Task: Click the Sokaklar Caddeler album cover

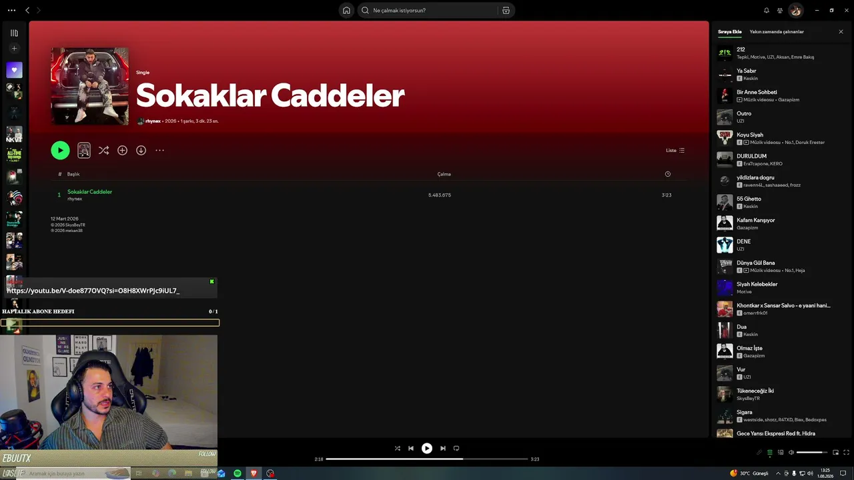Action: click(90, 86)
